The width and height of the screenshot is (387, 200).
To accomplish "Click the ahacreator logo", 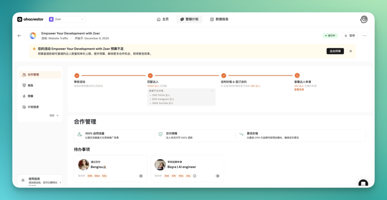I will coord(30,19).
